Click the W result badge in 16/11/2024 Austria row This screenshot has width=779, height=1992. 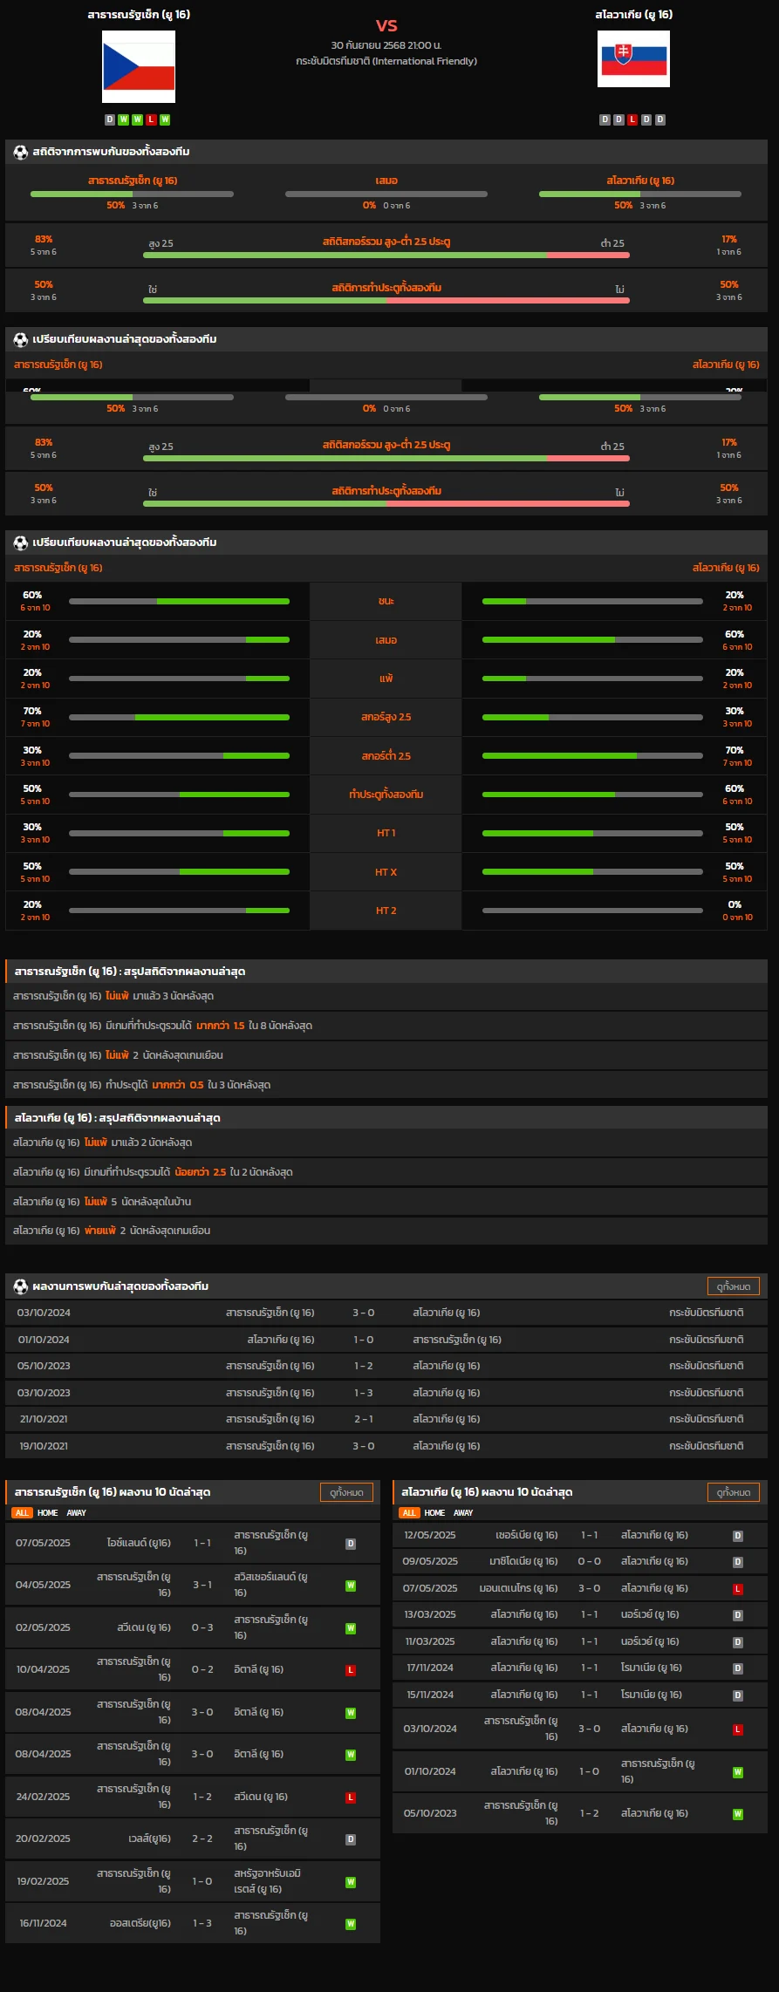click(351, 1924)
